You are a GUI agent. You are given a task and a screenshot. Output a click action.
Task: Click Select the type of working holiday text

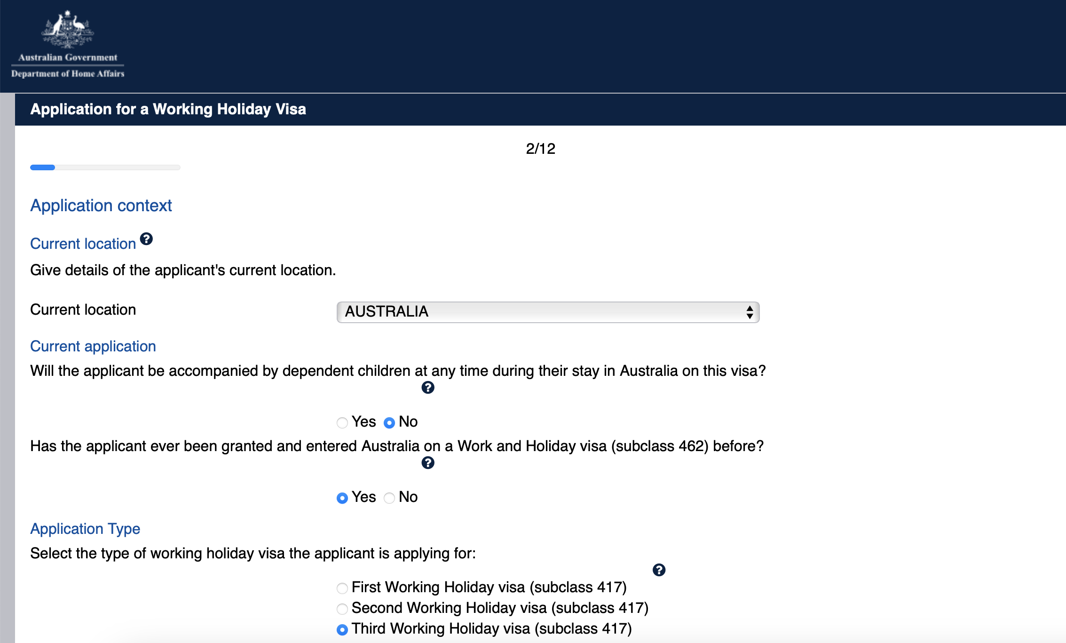click(253, 553)
